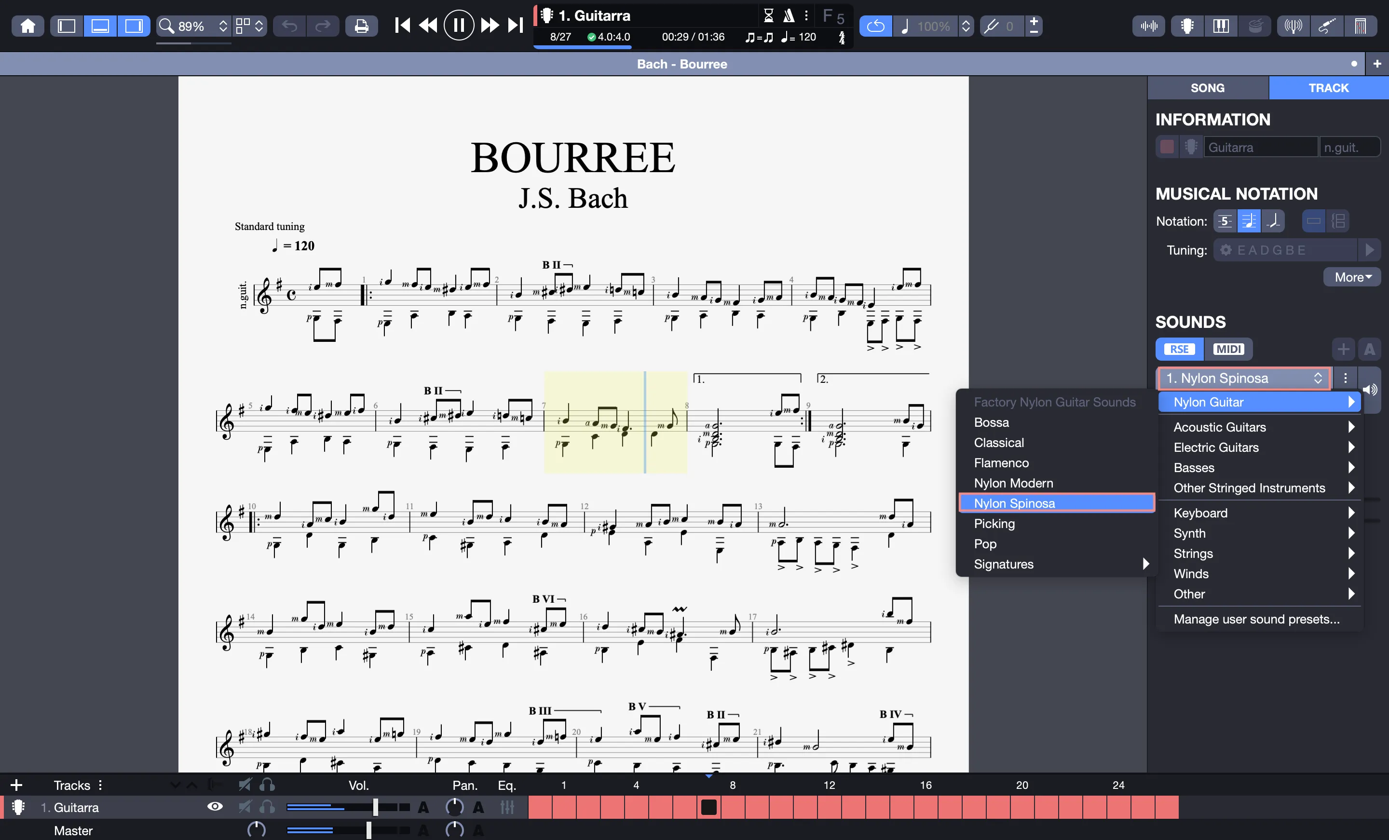Toggle standard notation

(1249, 221)
